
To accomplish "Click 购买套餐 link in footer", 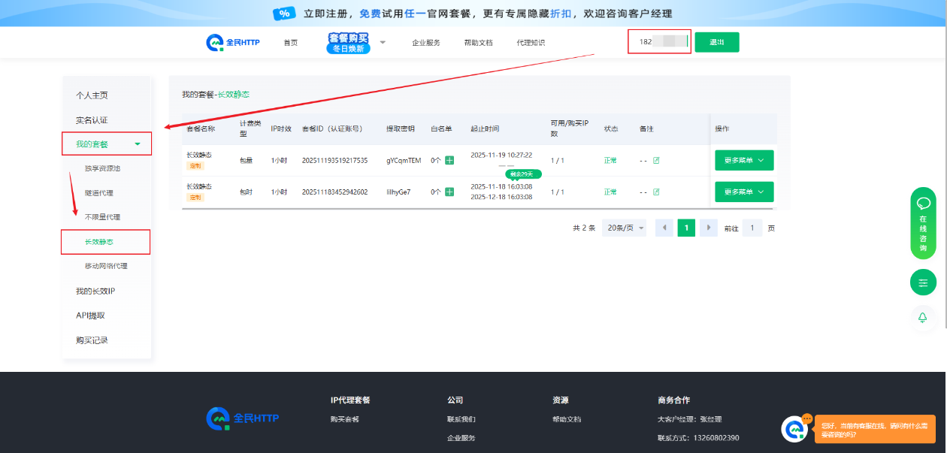I will tap(344, 419).
